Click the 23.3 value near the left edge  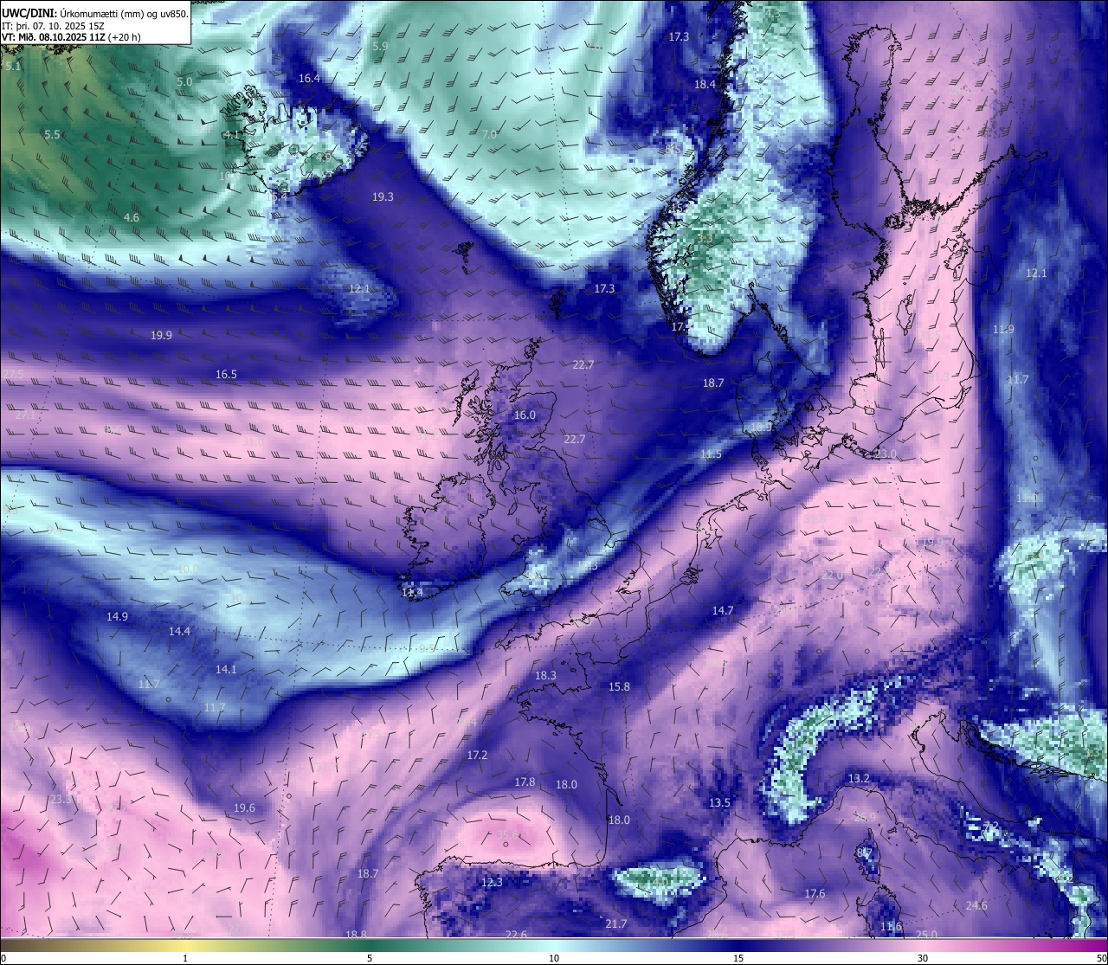point(61,798)
